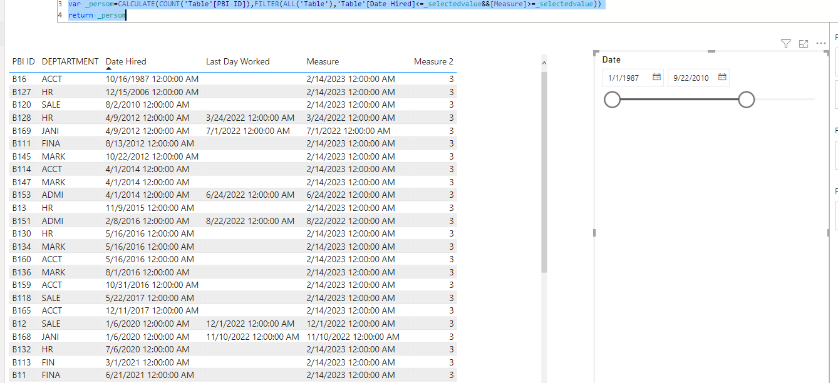Click Date Hired 8/1/2016 12:00:00 AM
838x383 pixels.
(147, 272)
